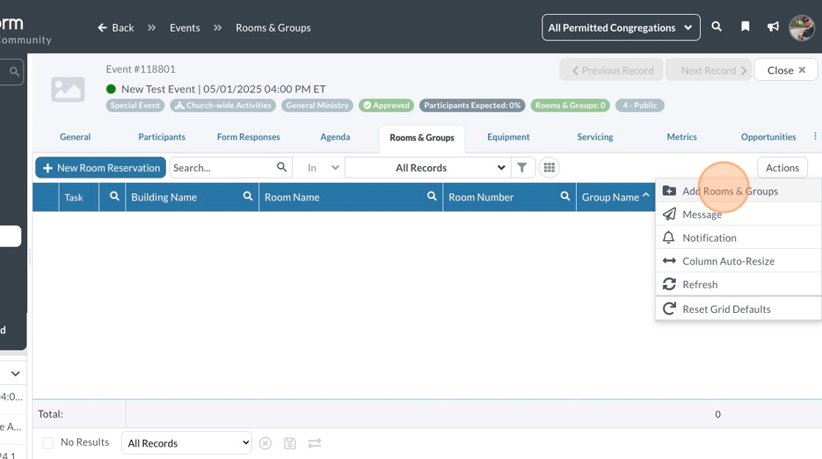Open bottom All Records selection dropdown
The height and width of the screenshot is (459, 822).
186,443
